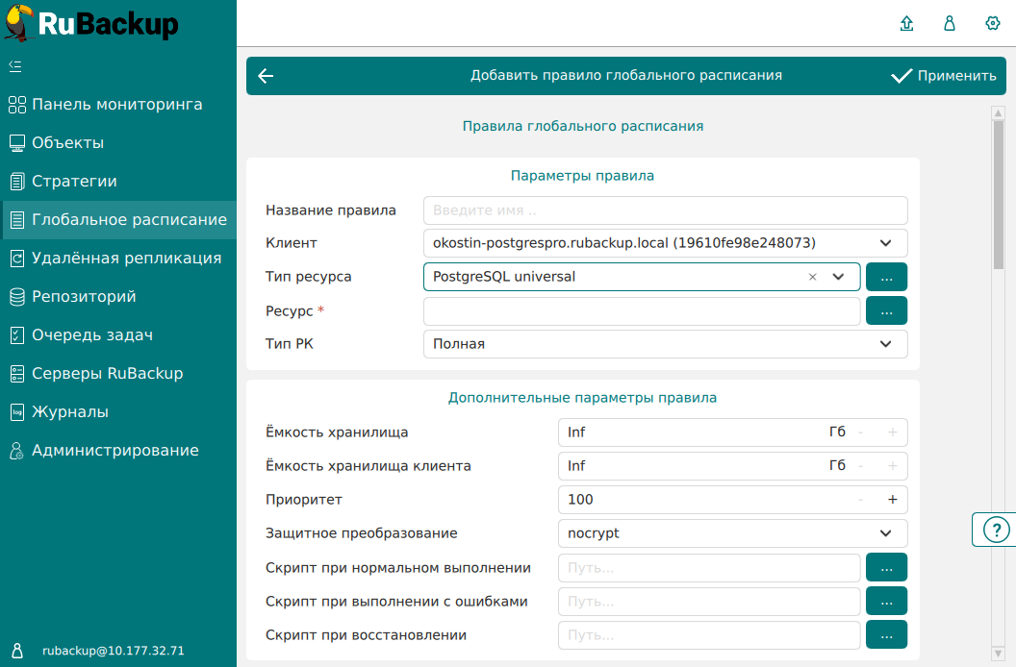Expand the Клиент dropdown
This screenshot has height=667, width=1016.
point(885,243)
